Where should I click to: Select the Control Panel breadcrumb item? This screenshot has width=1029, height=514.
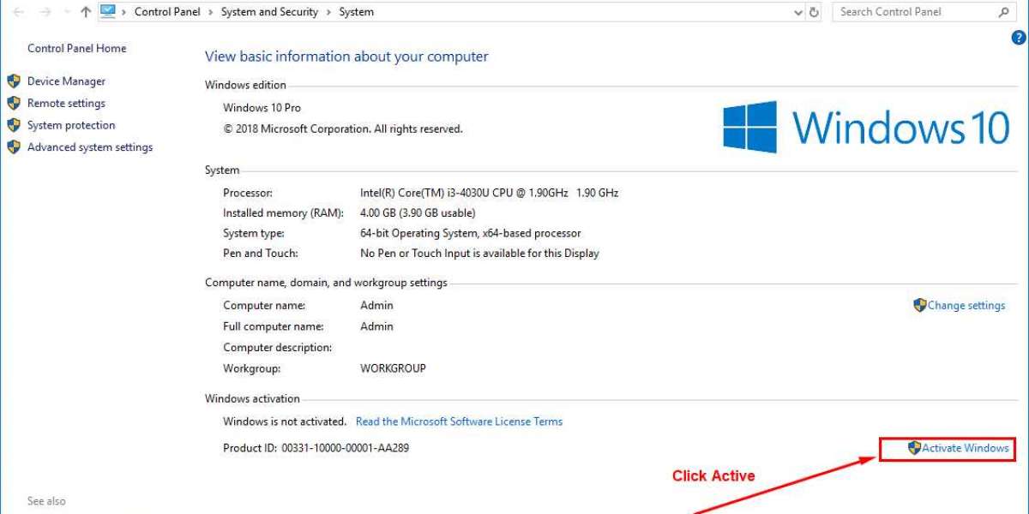coord(166,12)
